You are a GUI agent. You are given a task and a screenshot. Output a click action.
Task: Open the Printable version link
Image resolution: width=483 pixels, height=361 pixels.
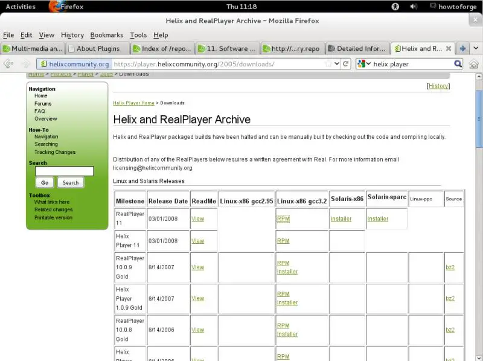coord(53,217)
